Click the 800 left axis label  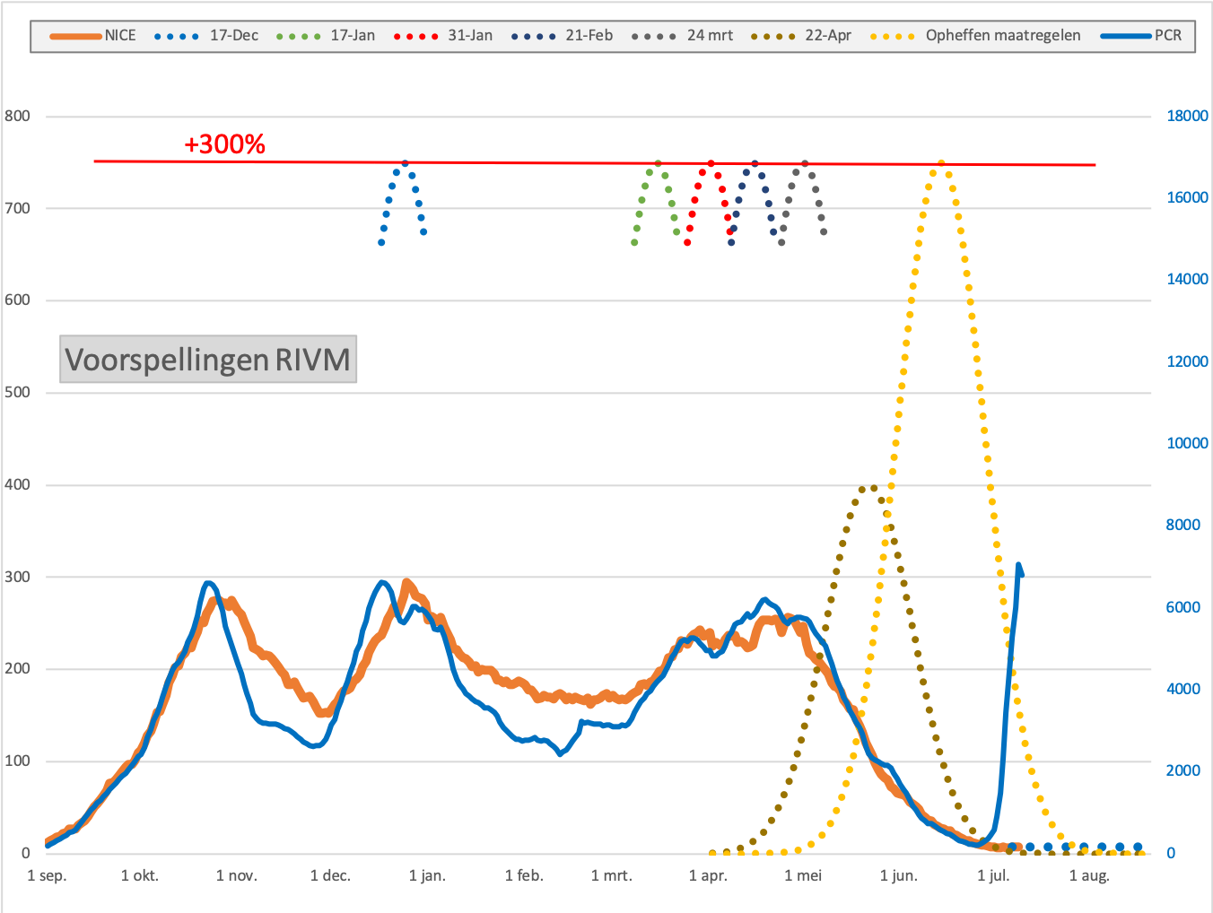17,116
